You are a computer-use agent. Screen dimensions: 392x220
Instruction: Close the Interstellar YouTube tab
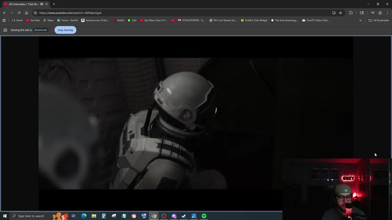(x=47, y=4)
